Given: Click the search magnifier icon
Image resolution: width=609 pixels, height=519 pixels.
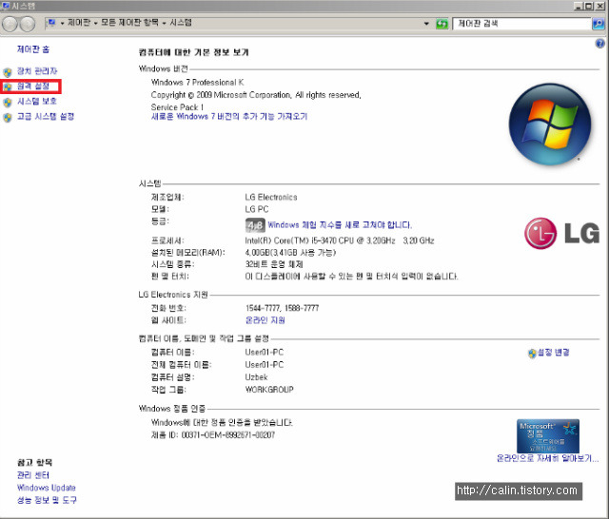Looking at the screenshot, I should [x=599, y=24].
